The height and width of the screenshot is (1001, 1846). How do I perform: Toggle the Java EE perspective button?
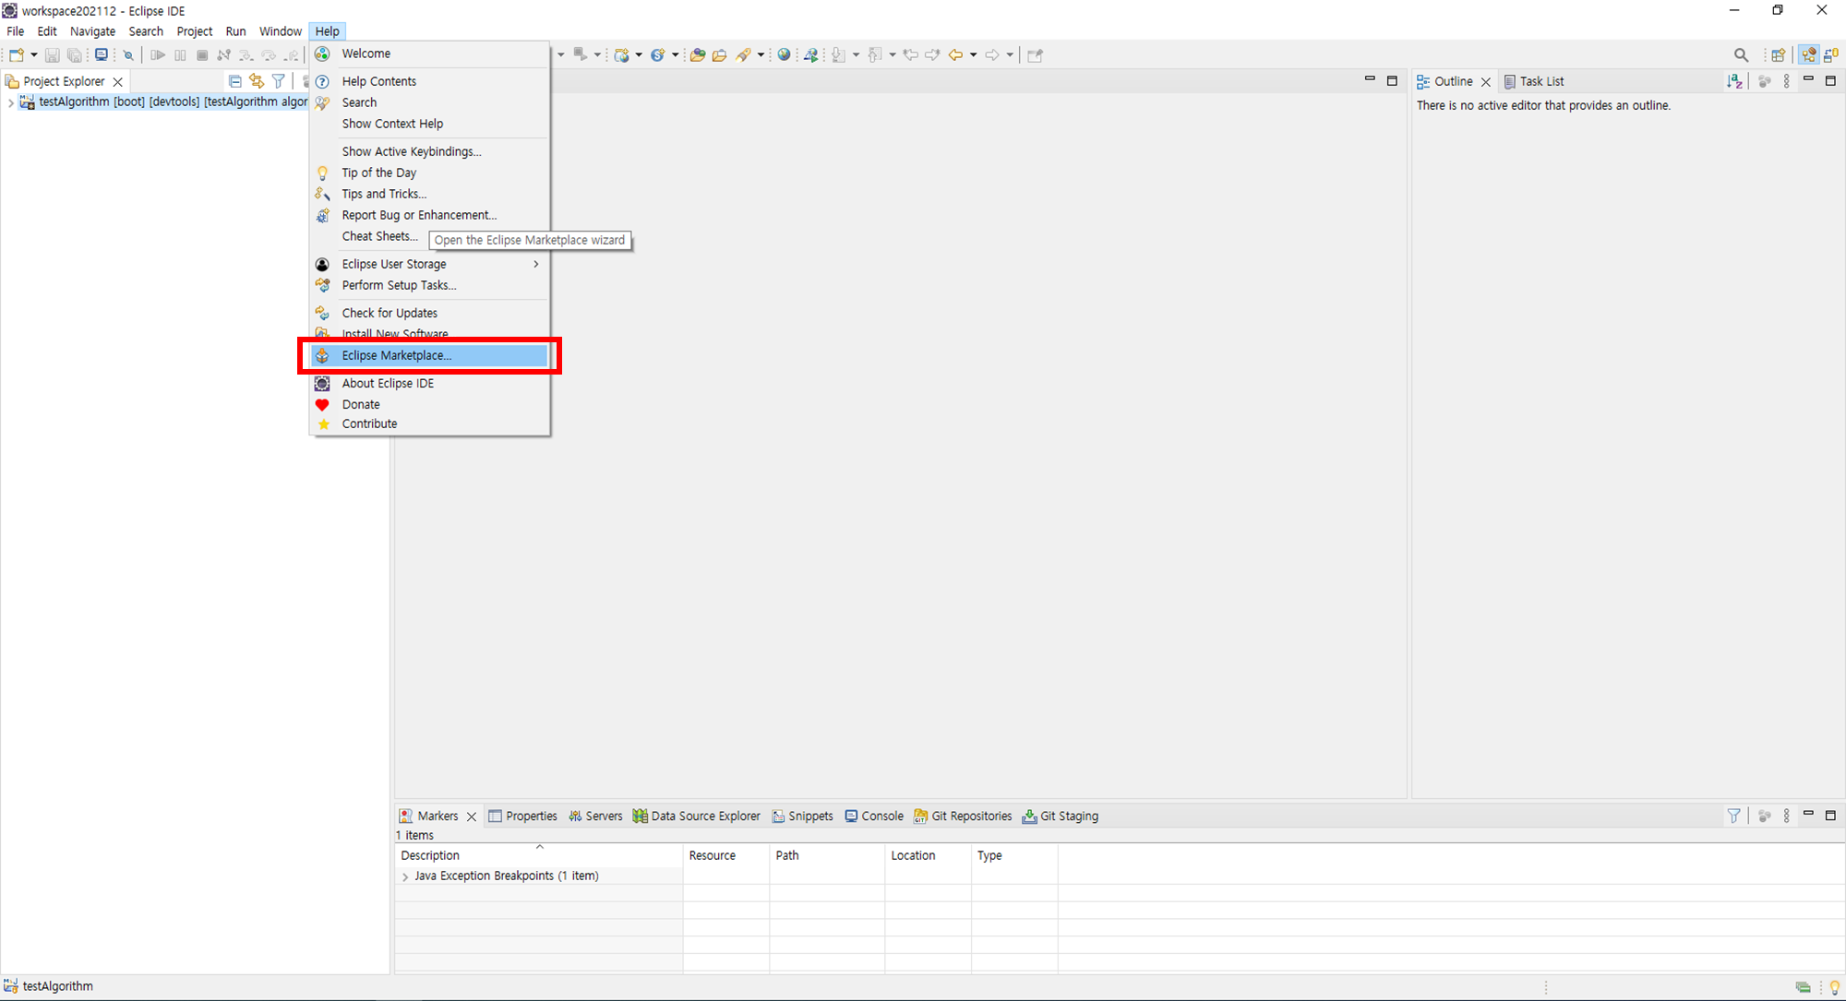[x=1809, y=55]
